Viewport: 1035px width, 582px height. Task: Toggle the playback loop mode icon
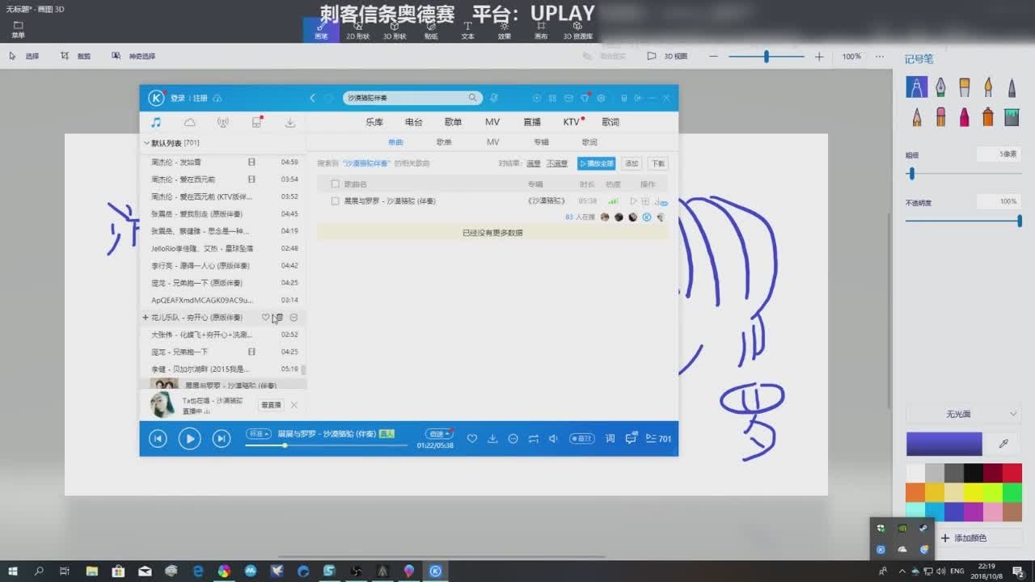(x=534, y=438)
